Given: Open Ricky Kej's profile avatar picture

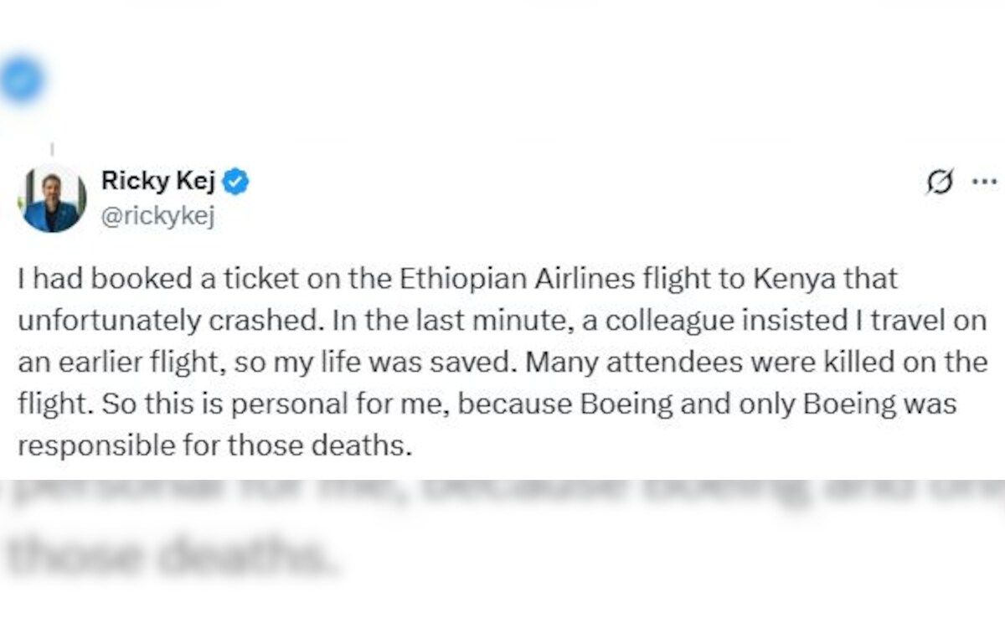Looking at the screenshot, I should pos(52,198).
